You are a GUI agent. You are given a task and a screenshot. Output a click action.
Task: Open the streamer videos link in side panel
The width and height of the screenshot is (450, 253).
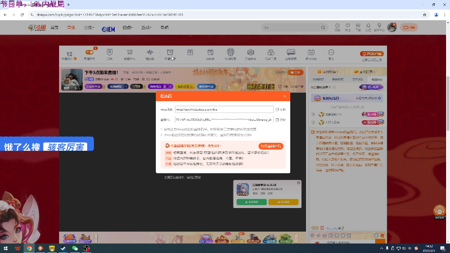tap(328, 72)
